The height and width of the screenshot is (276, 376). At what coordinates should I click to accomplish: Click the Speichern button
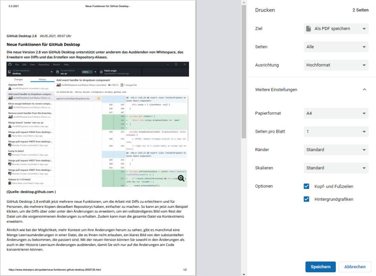coord(321,267)
